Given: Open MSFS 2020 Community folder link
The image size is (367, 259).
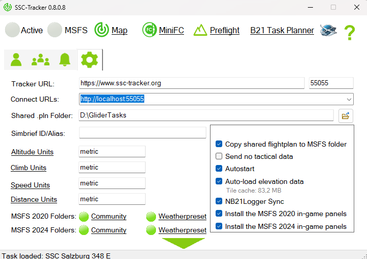Looking at the screenshot, I should pyautogui.click(x=109, y=216).
